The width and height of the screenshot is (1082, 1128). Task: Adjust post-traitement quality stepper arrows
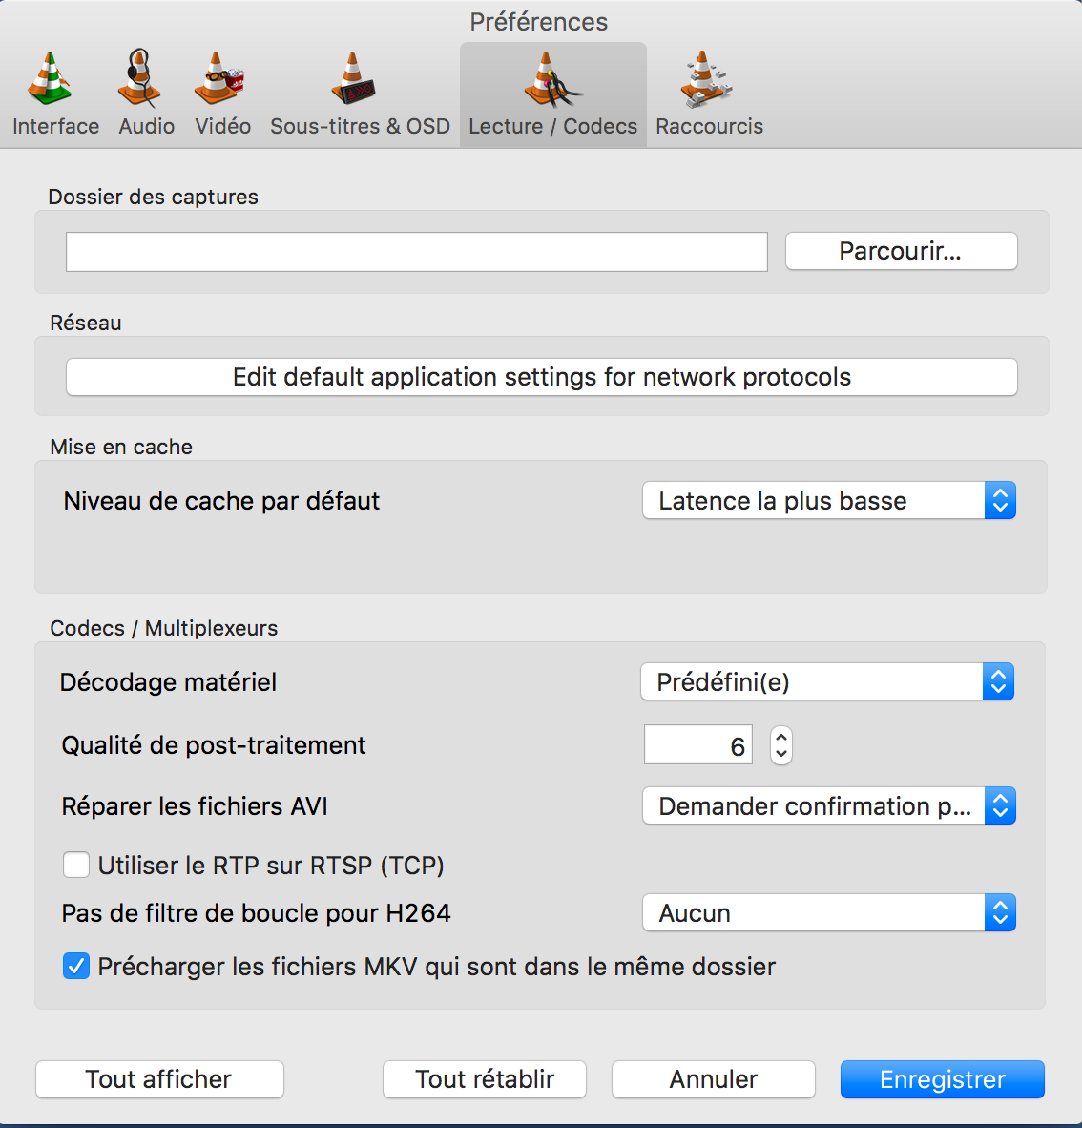[781, 745]
